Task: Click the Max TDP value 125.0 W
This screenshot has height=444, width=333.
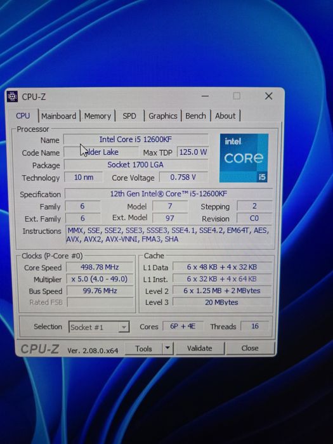Action: tap(193, 152)
